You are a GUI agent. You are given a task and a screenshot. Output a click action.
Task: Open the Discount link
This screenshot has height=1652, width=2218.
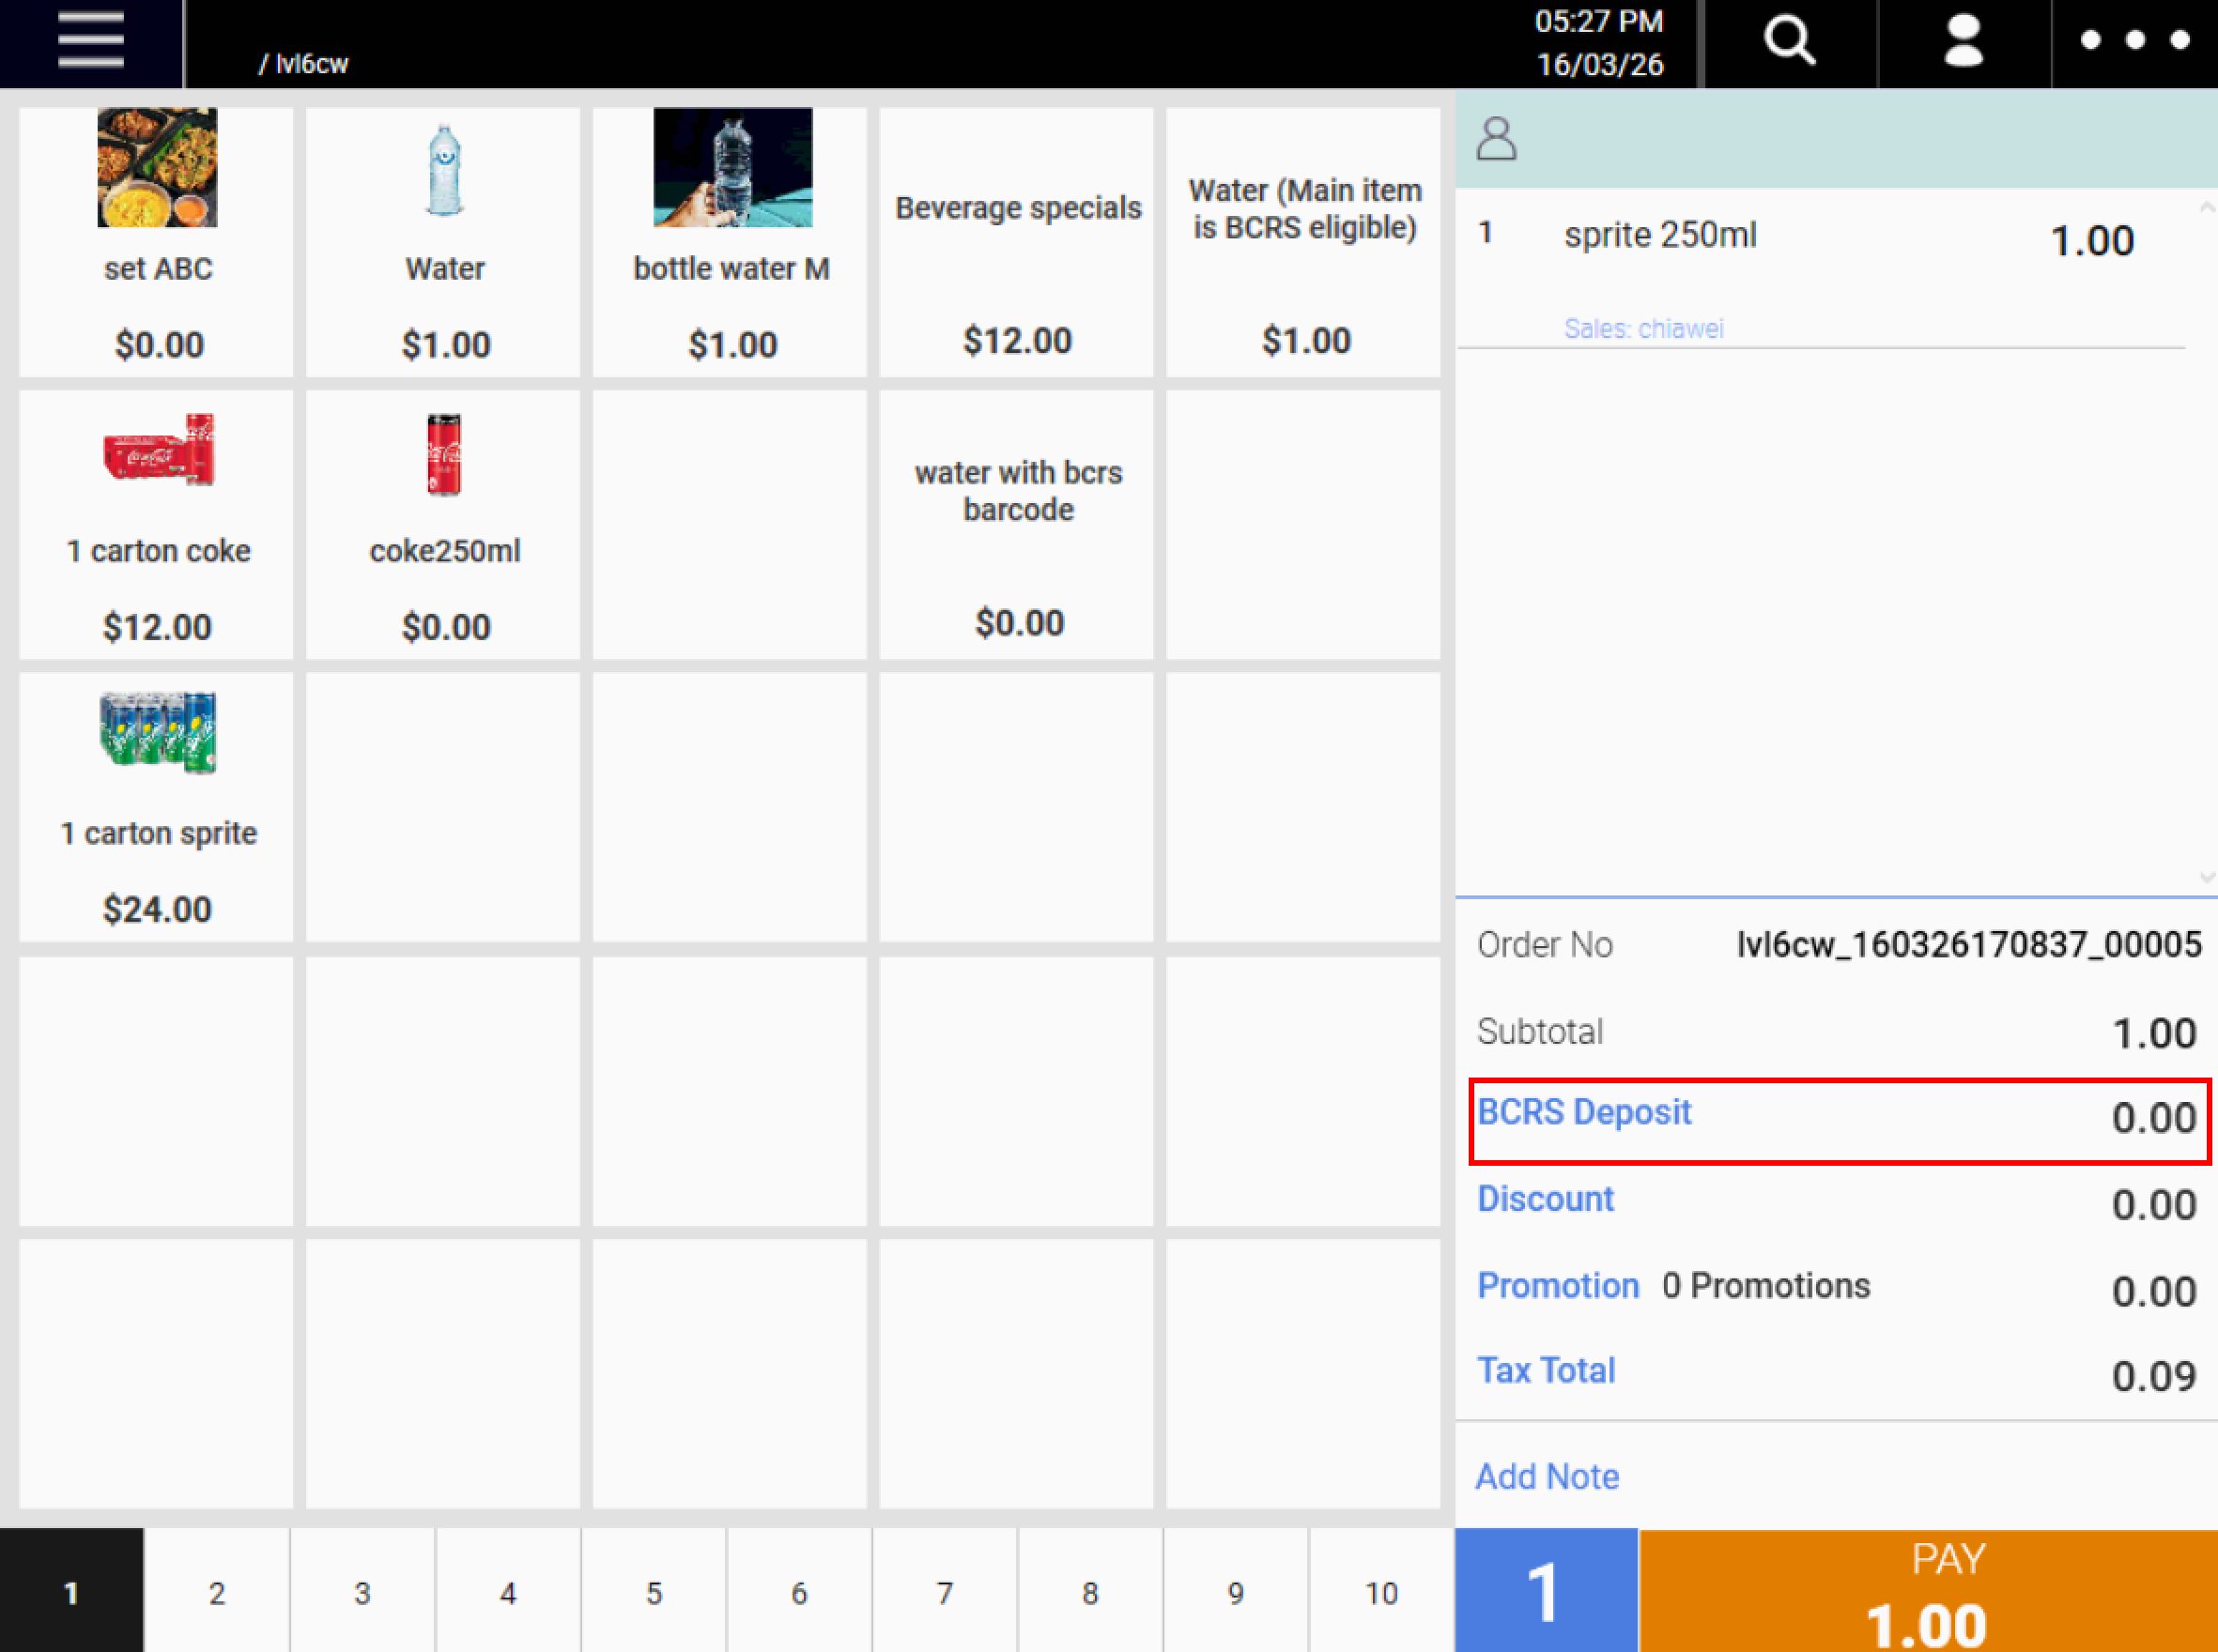pyautogui.click(x=1546, y=1199)
